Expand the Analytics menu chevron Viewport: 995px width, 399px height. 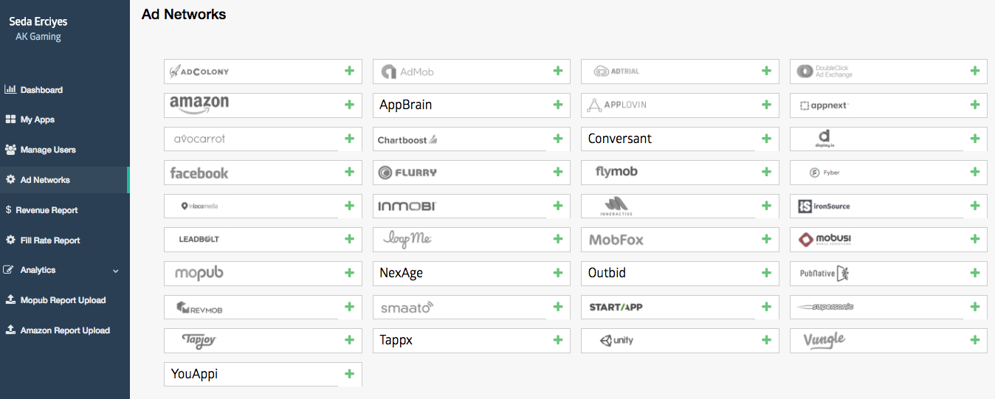(x=115, y=271)
